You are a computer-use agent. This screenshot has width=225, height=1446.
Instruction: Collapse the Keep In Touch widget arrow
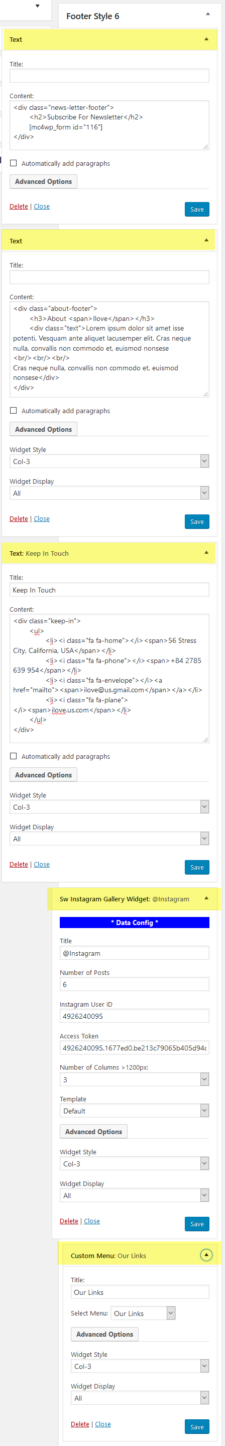(206, 553)
